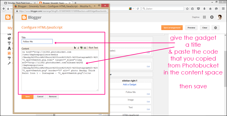The height and width of the screenshot is (116, 227).
Task: Click the Blogger logo in the main window
Action: click(8, 17)
